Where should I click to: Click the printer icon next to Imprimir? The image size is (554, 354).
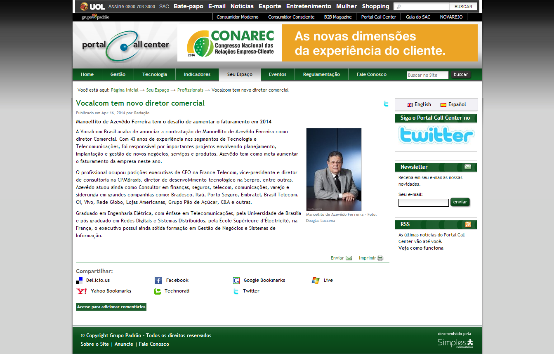point(380,258)
